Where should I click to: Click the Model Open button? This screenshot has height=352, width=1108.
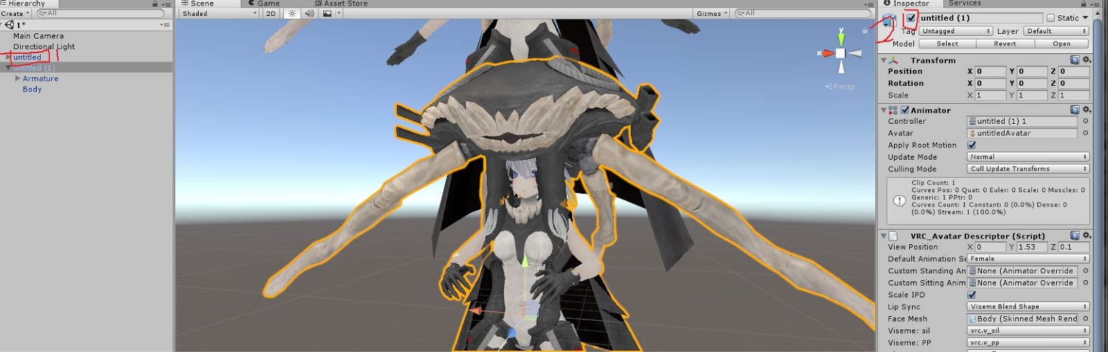pyautogui.click(x=1062, y=44)
